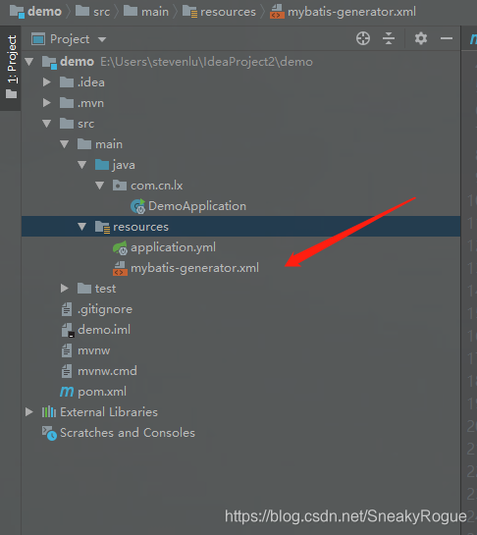Expand the .mvn folder arrow
The image size is (477, 535).
47,103
